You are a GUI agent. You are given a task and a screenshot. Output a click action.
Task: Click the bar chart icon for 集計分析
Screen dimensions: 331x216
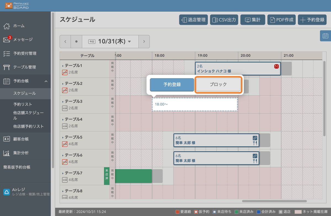tap(7, 153)
